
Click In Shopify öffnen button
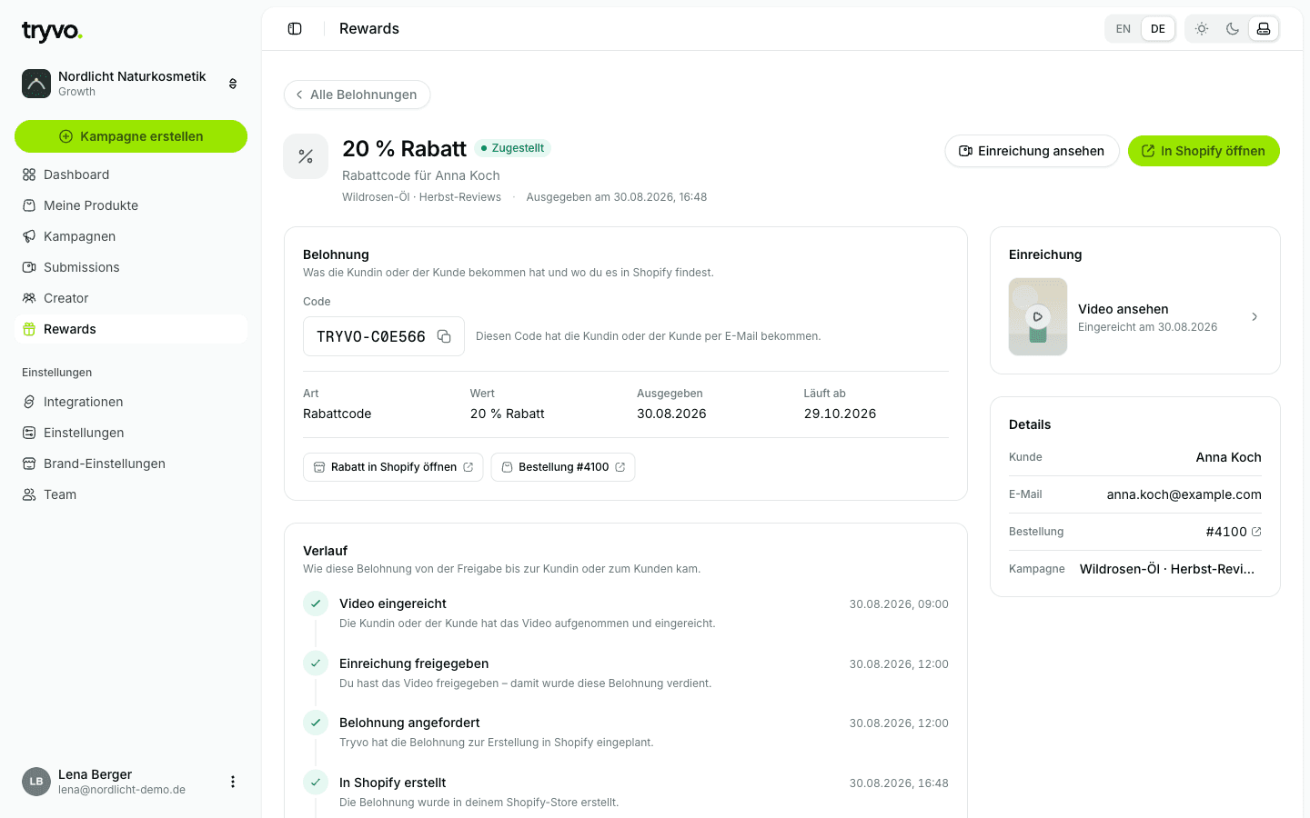(x=1204, y=151)
